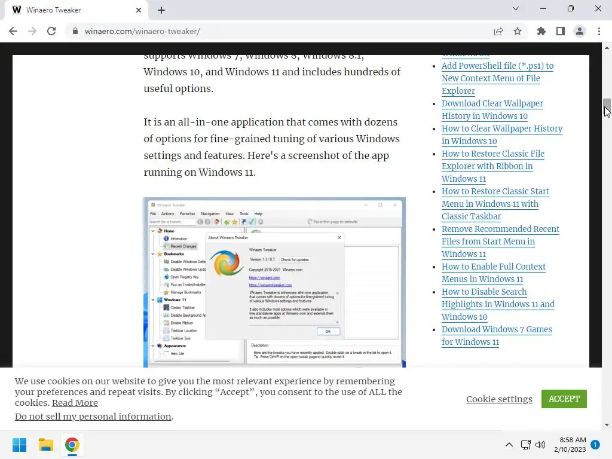The height and width of the screenshot is (459, 612).
Task: Click scrollbar down arrow
Action: (x=607, y=425)
